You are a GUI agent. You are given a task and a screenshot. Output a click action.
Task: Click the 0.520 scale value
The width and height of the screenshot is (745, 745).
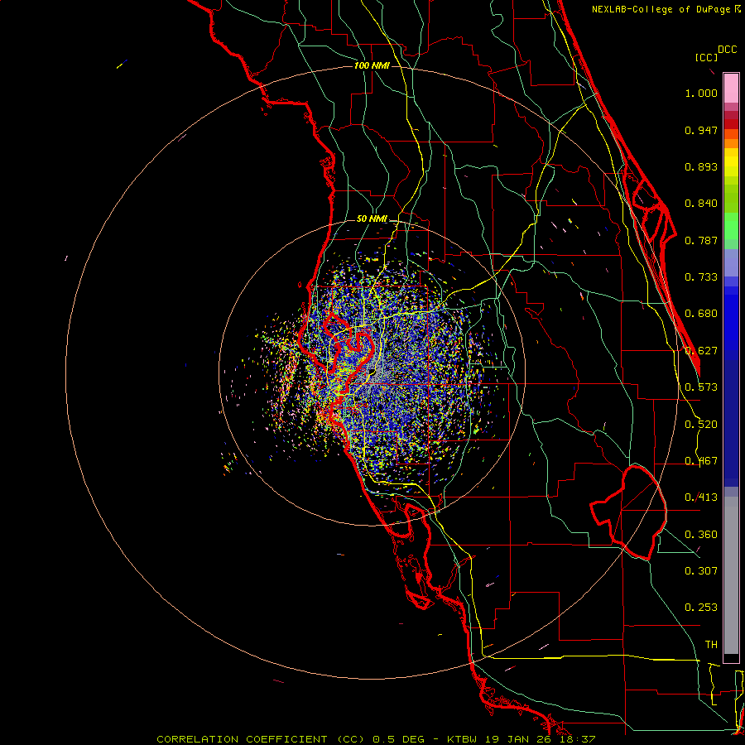click(x=701, y=425)
